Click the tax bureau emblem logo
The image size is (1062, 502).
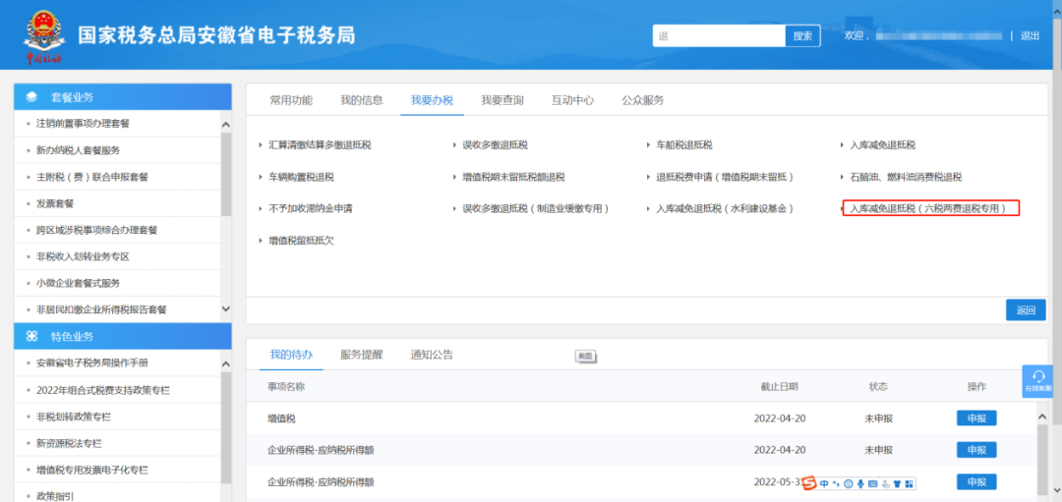[x=44, y=35]
